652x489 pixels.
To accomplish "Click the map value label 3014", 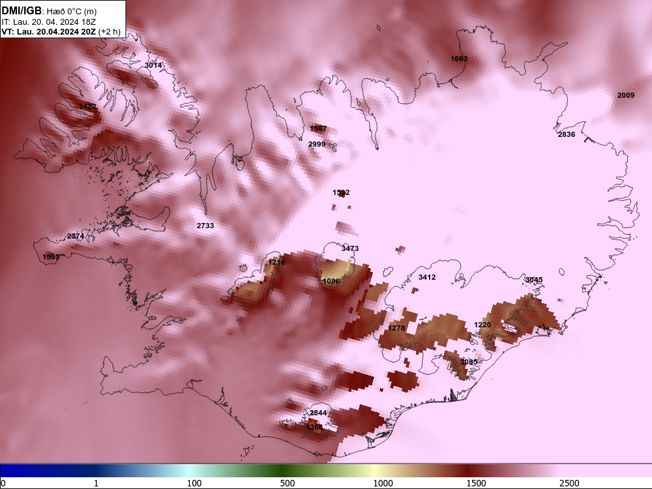I will pyautogui.click(x=153, y=65).
